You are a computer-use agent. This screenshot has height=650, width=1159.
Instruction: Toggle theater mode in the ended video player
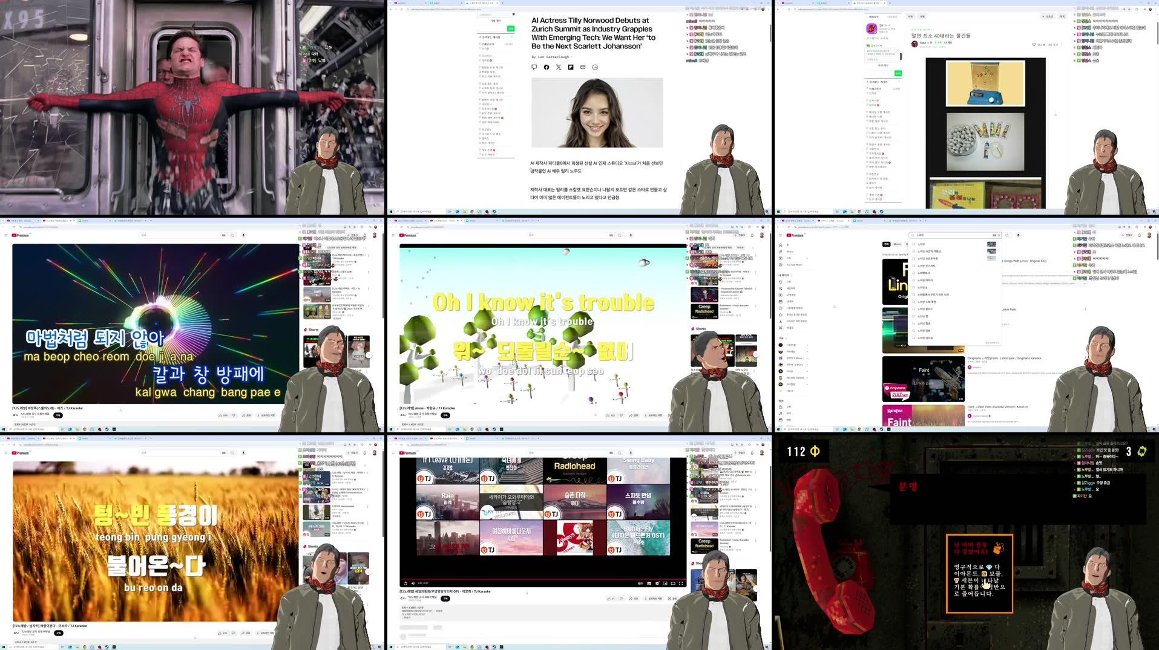pyautogui.click(x=672, y=583)
